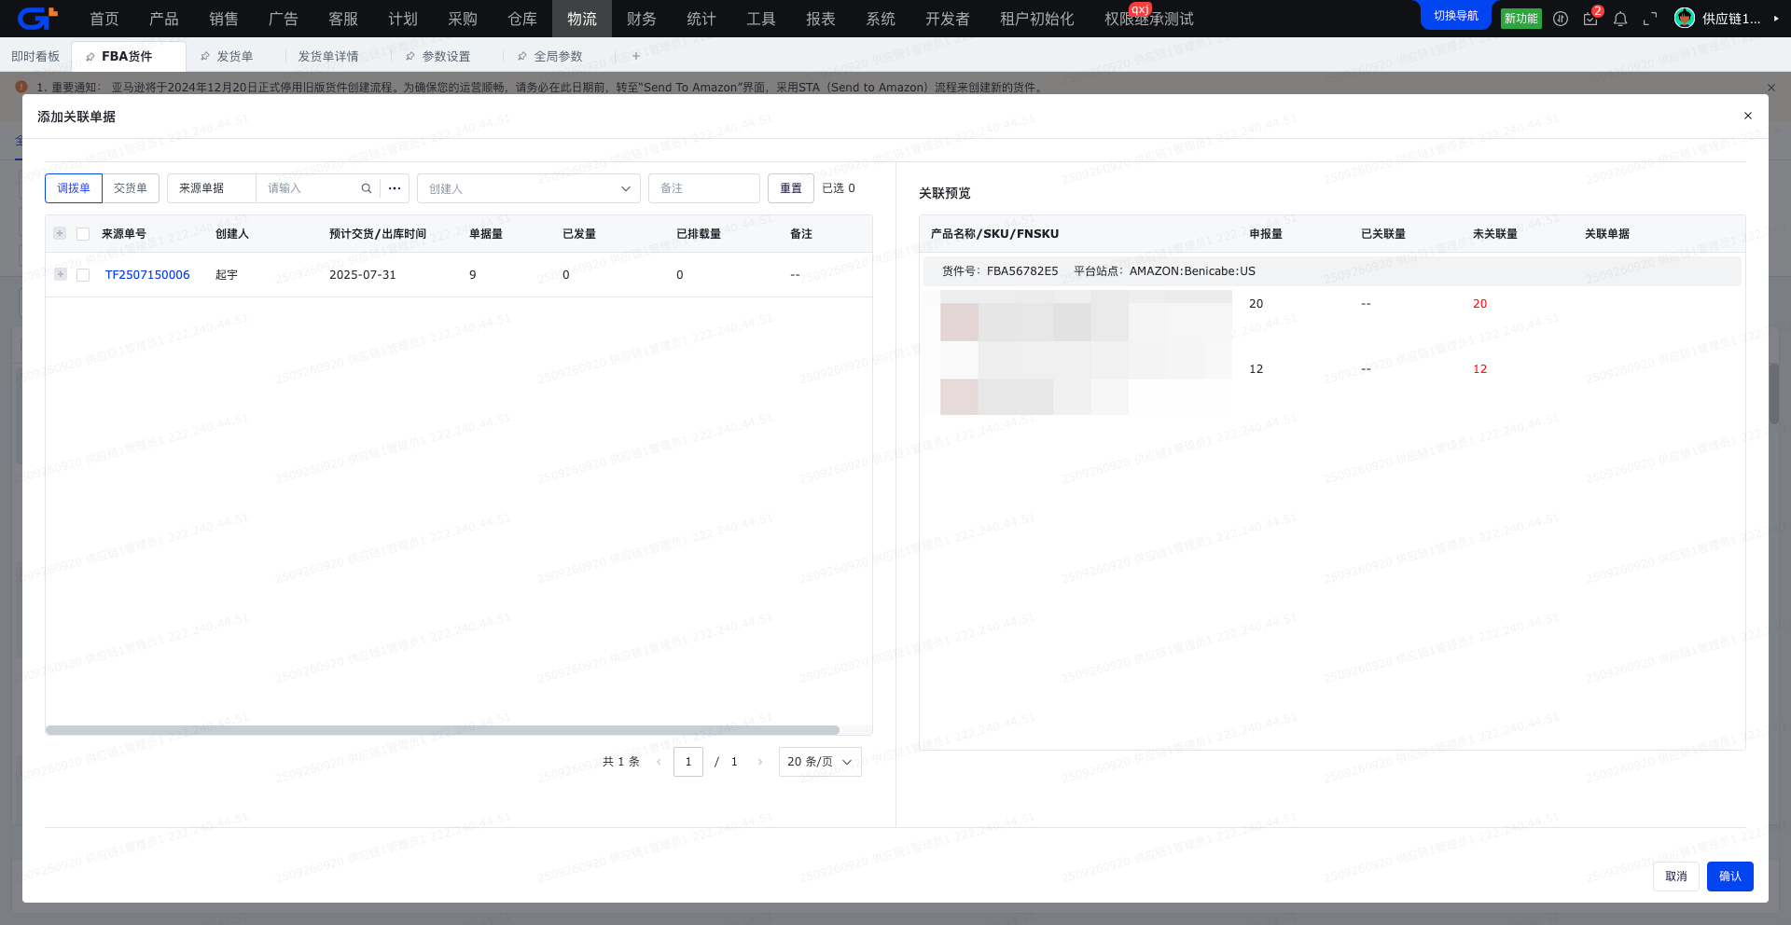
Task: Click the 重置 button
Action: tap(791, 188)
